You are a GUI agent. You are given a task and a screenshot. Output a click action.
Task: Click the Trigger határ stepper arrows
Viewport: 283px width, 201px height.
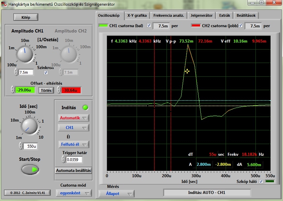click(x=63, y=159)
